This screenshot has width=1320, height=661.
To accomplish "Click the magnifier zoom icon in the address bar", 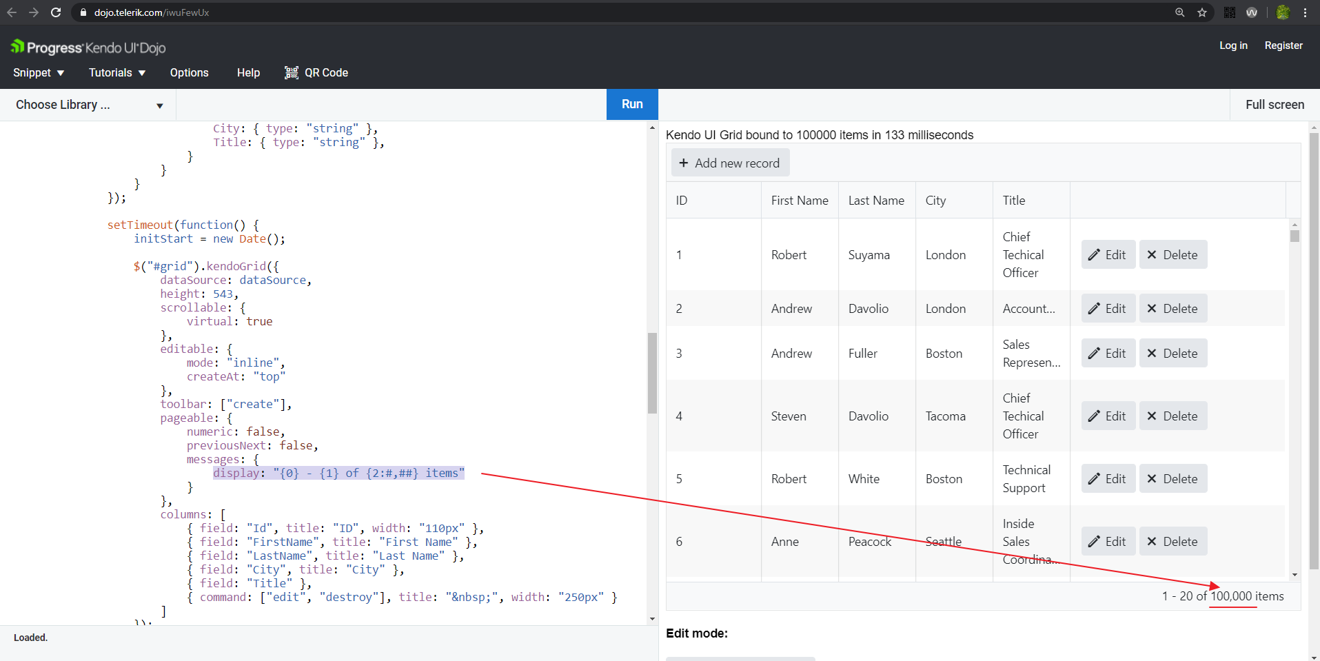I will tap(1180, 12).
